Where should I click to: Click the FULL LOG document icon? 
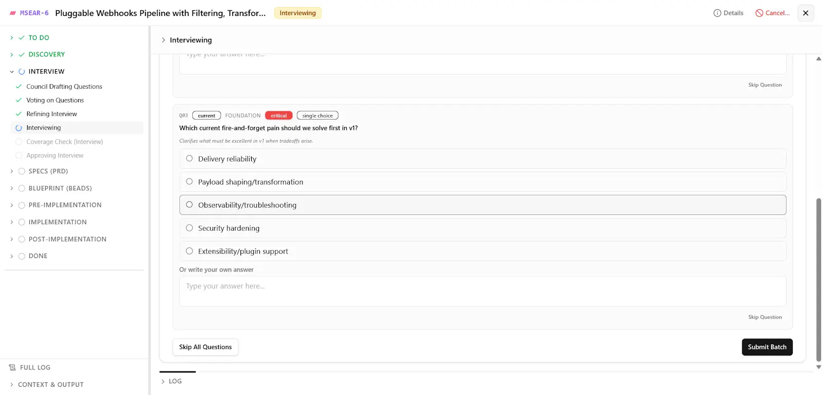tap(12, 368)
